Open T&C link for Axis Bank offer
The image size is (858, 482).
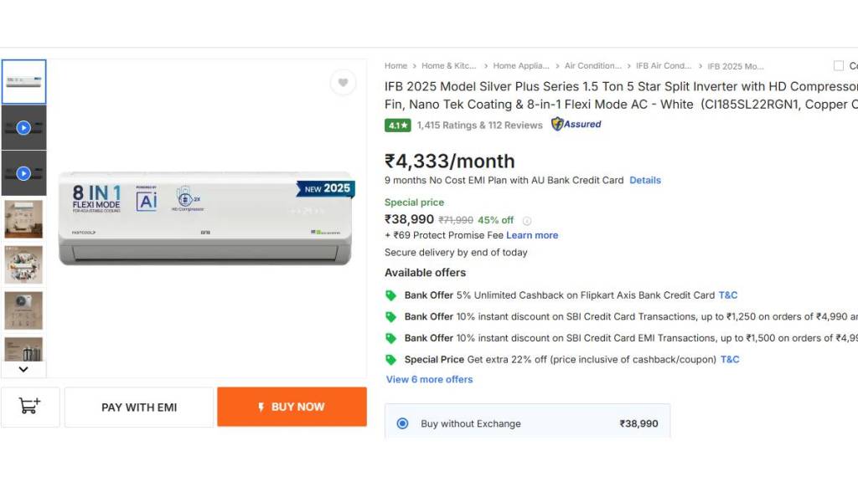[x=728, y=295]
